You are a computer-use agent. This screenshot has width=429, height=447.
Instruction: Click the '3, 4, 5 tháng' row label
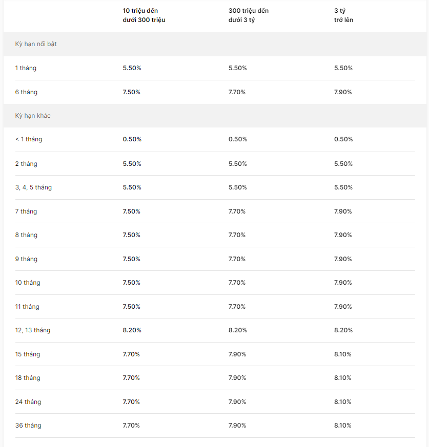pos(33,187)
